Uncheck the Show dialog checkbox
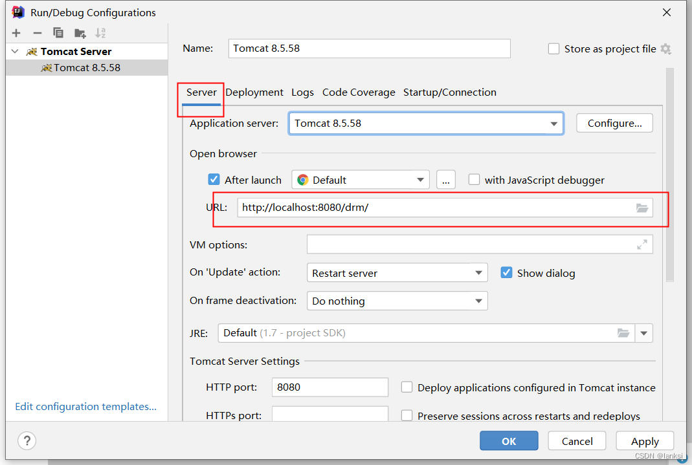Viewport: 692px width, 465px height. (506, 272)
